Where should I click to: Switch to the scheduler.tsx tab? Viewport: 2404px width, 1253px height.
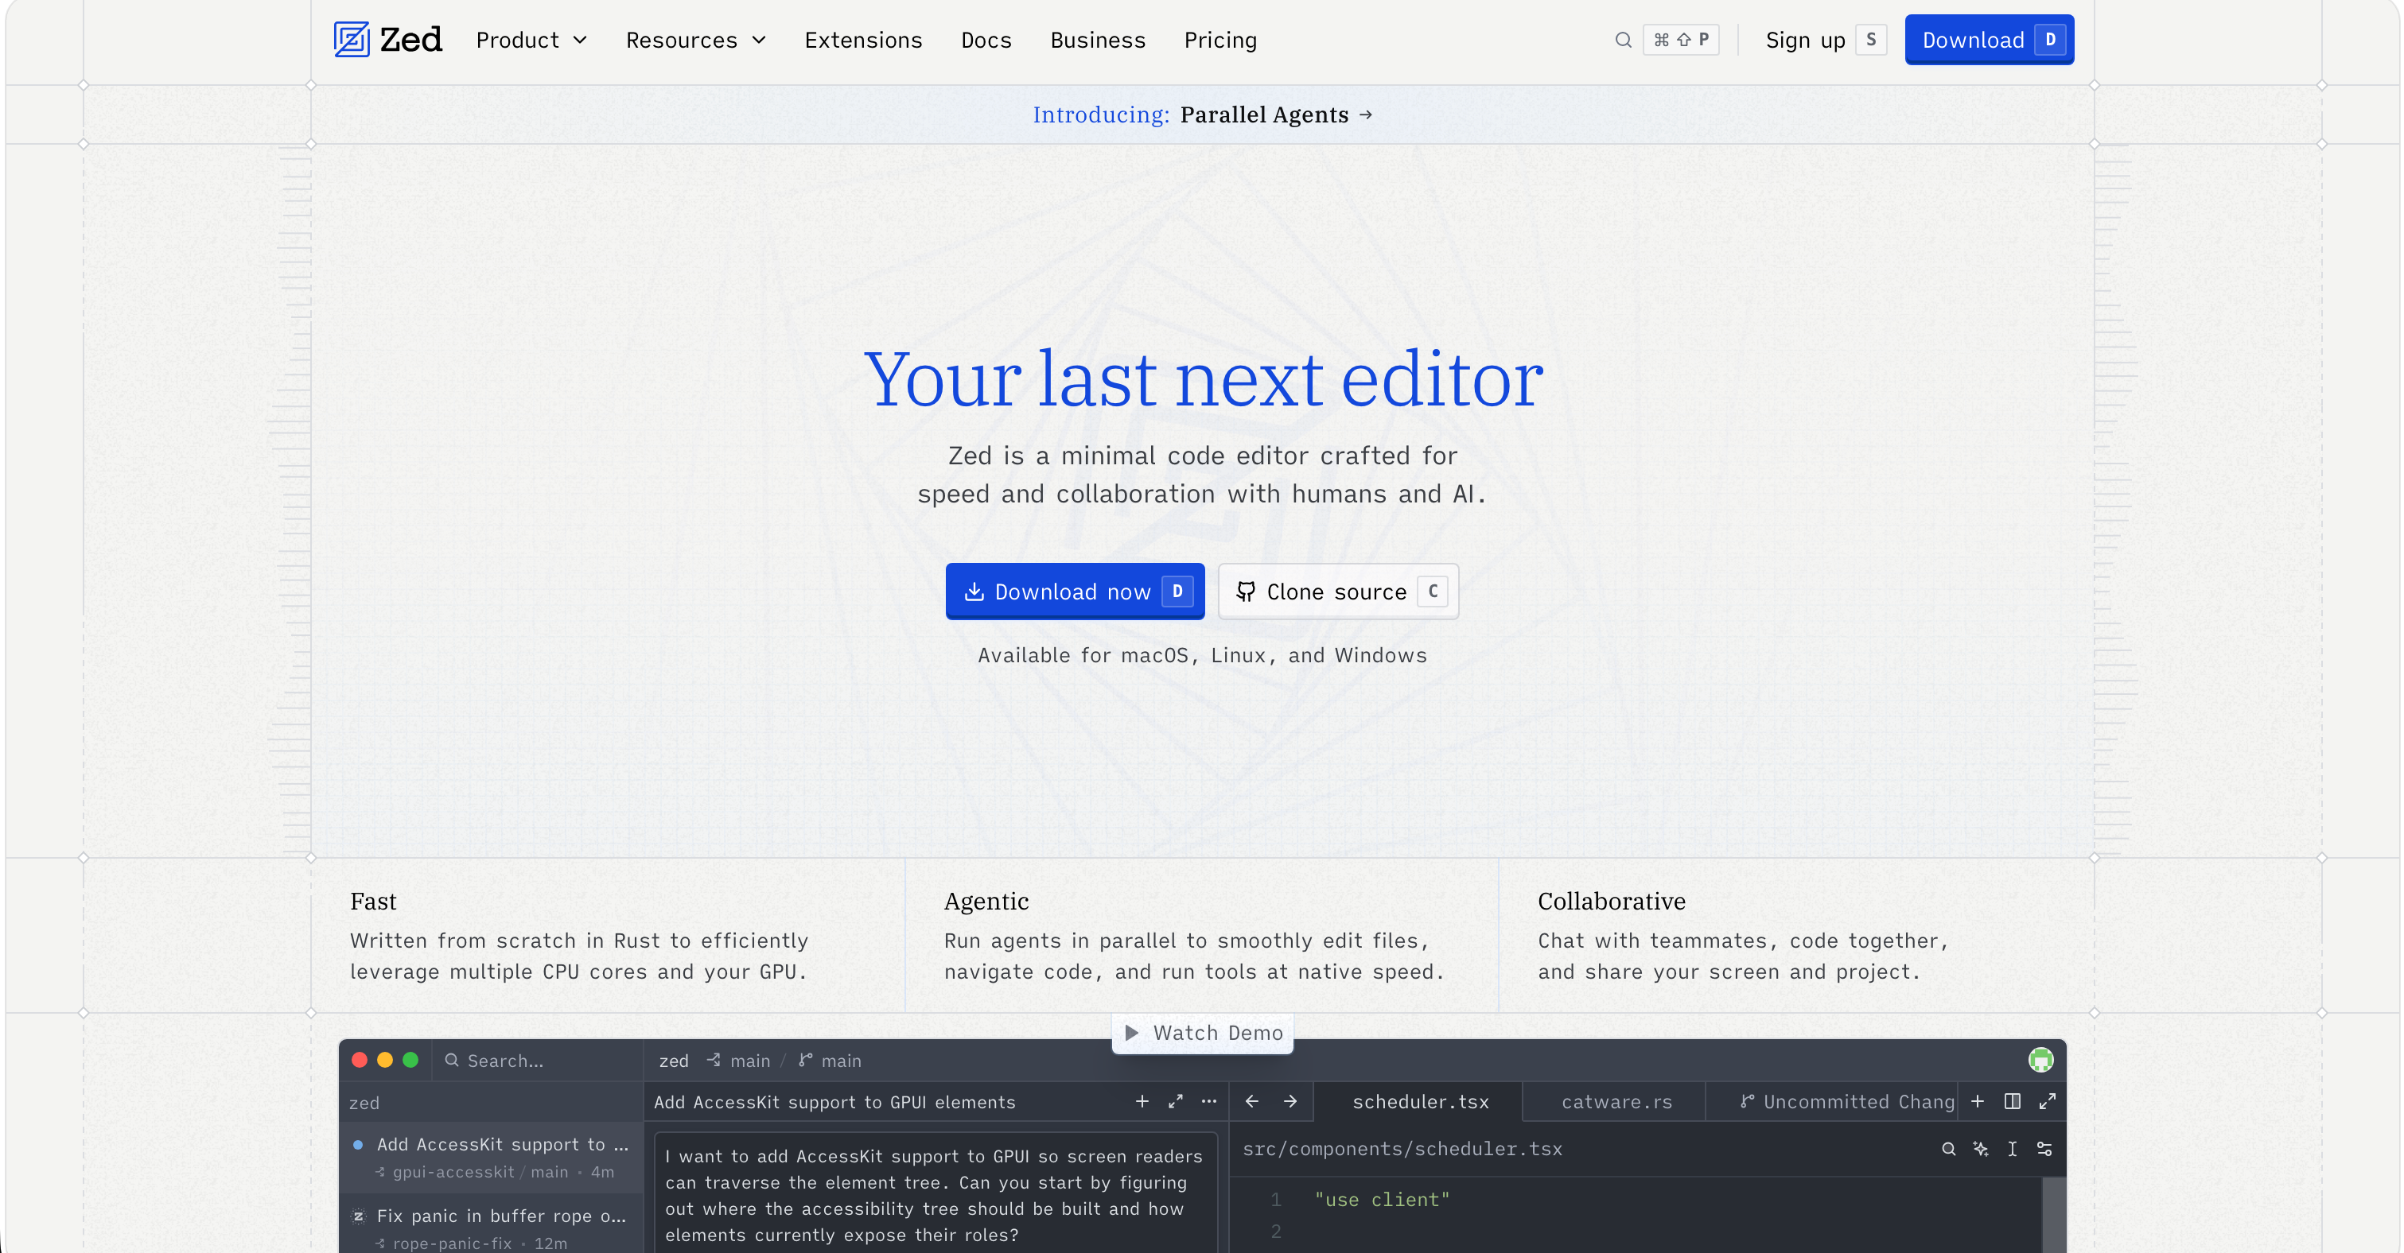[1419, 1102]
